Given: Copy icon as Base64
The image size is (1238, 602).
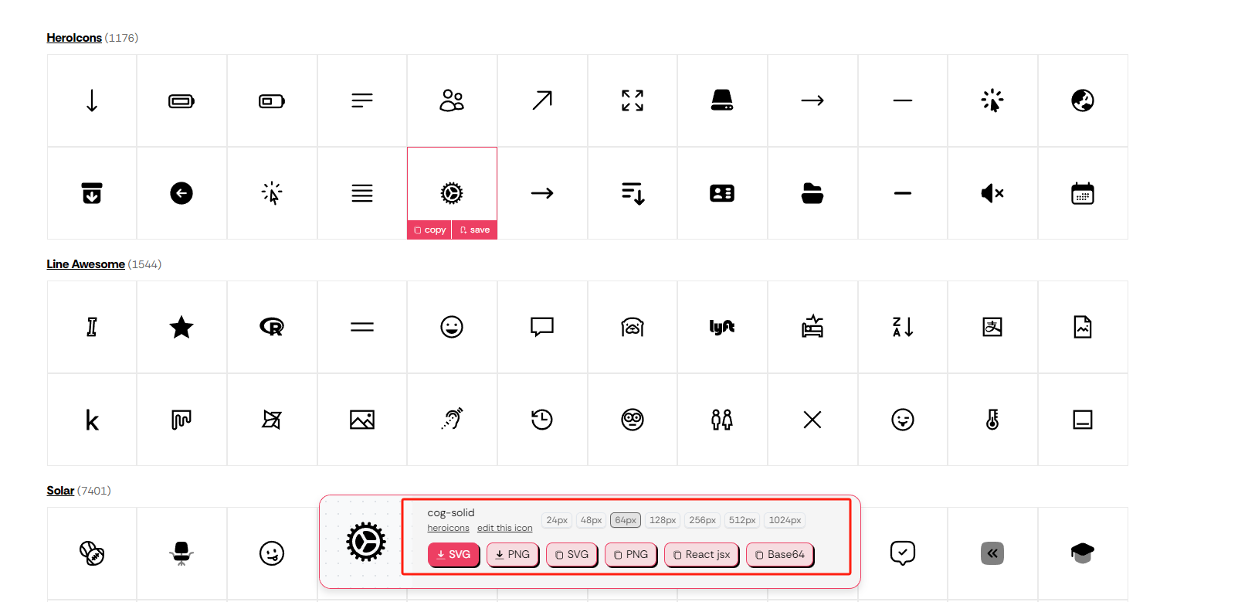Looking at the screenshot, I should (780, 554).
